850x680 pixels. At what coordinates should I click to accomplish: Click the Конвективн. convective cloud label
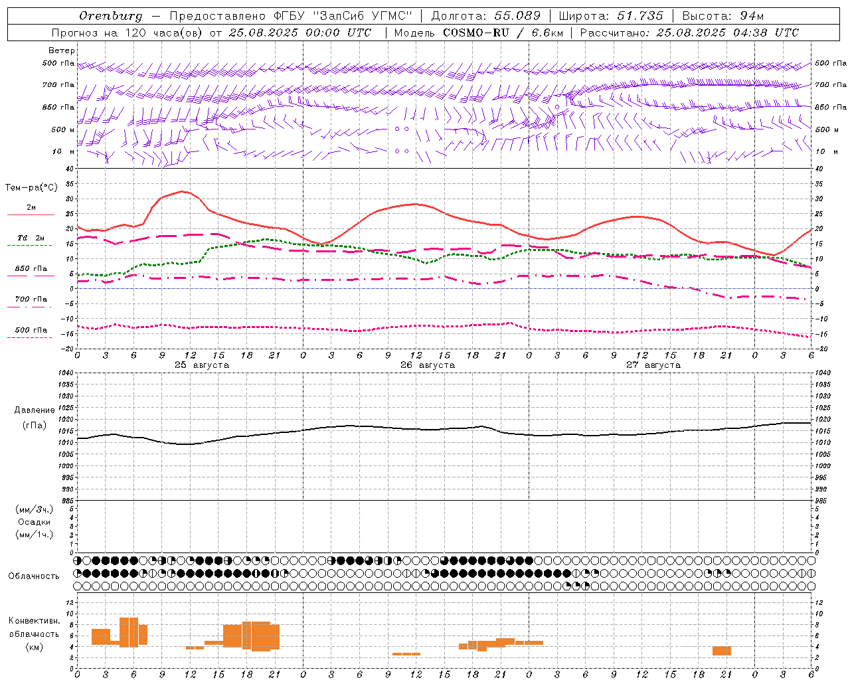coord(35,621)
